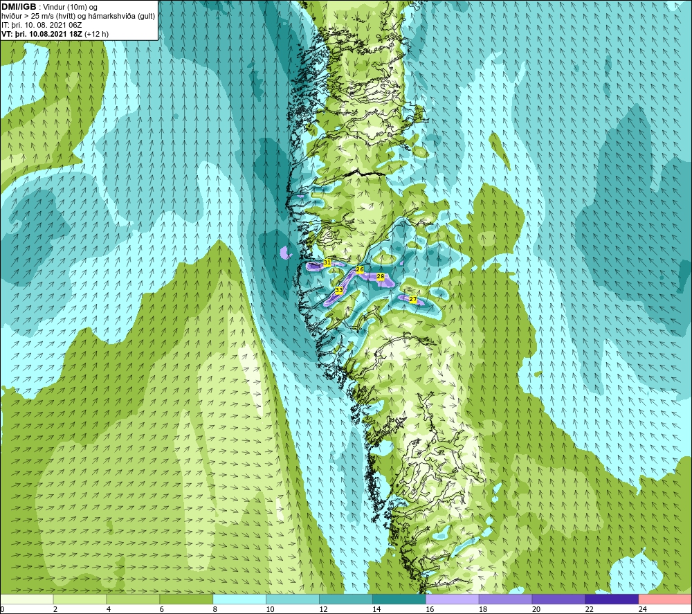Select the 'hviður > 25 m/s' legend line

(78, 17)
